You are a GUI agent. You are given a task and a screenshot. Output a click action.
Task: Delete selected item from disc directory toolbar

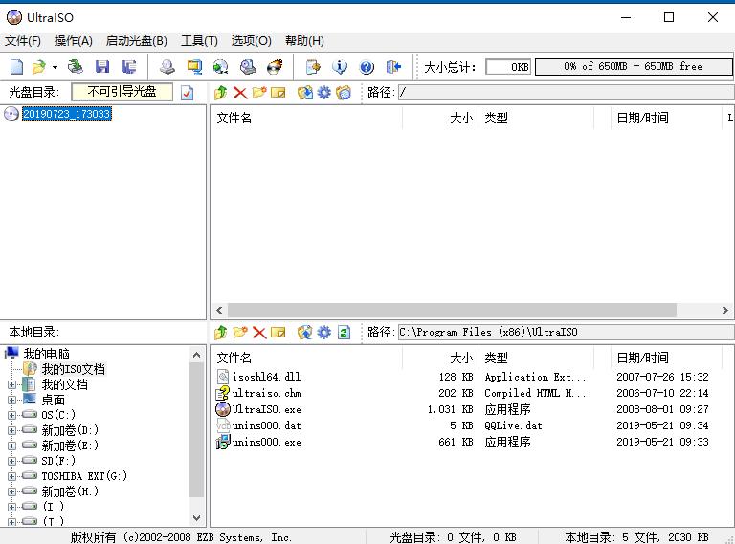[240, 92]
